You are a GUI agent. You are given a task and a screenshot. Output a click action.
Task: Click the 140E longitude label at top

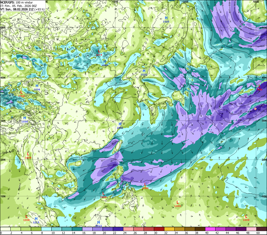(186, 2)
